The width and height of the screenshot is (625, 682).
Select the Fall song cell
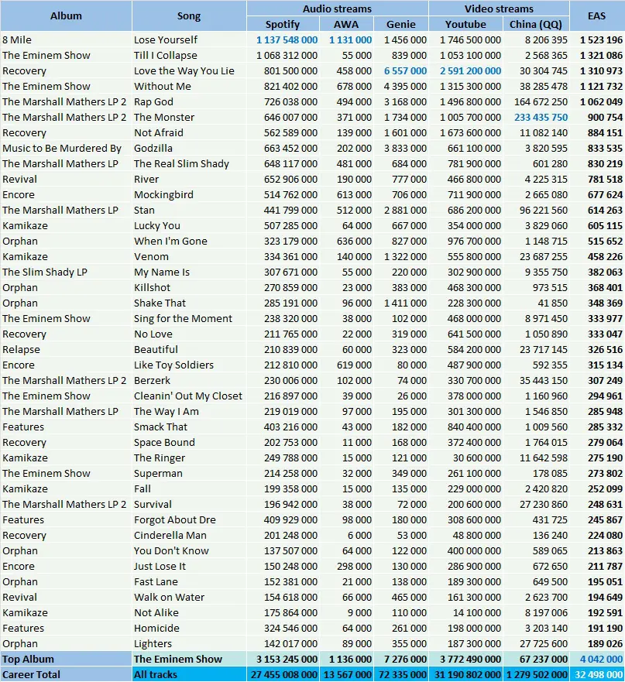click(x=189, y=489)
